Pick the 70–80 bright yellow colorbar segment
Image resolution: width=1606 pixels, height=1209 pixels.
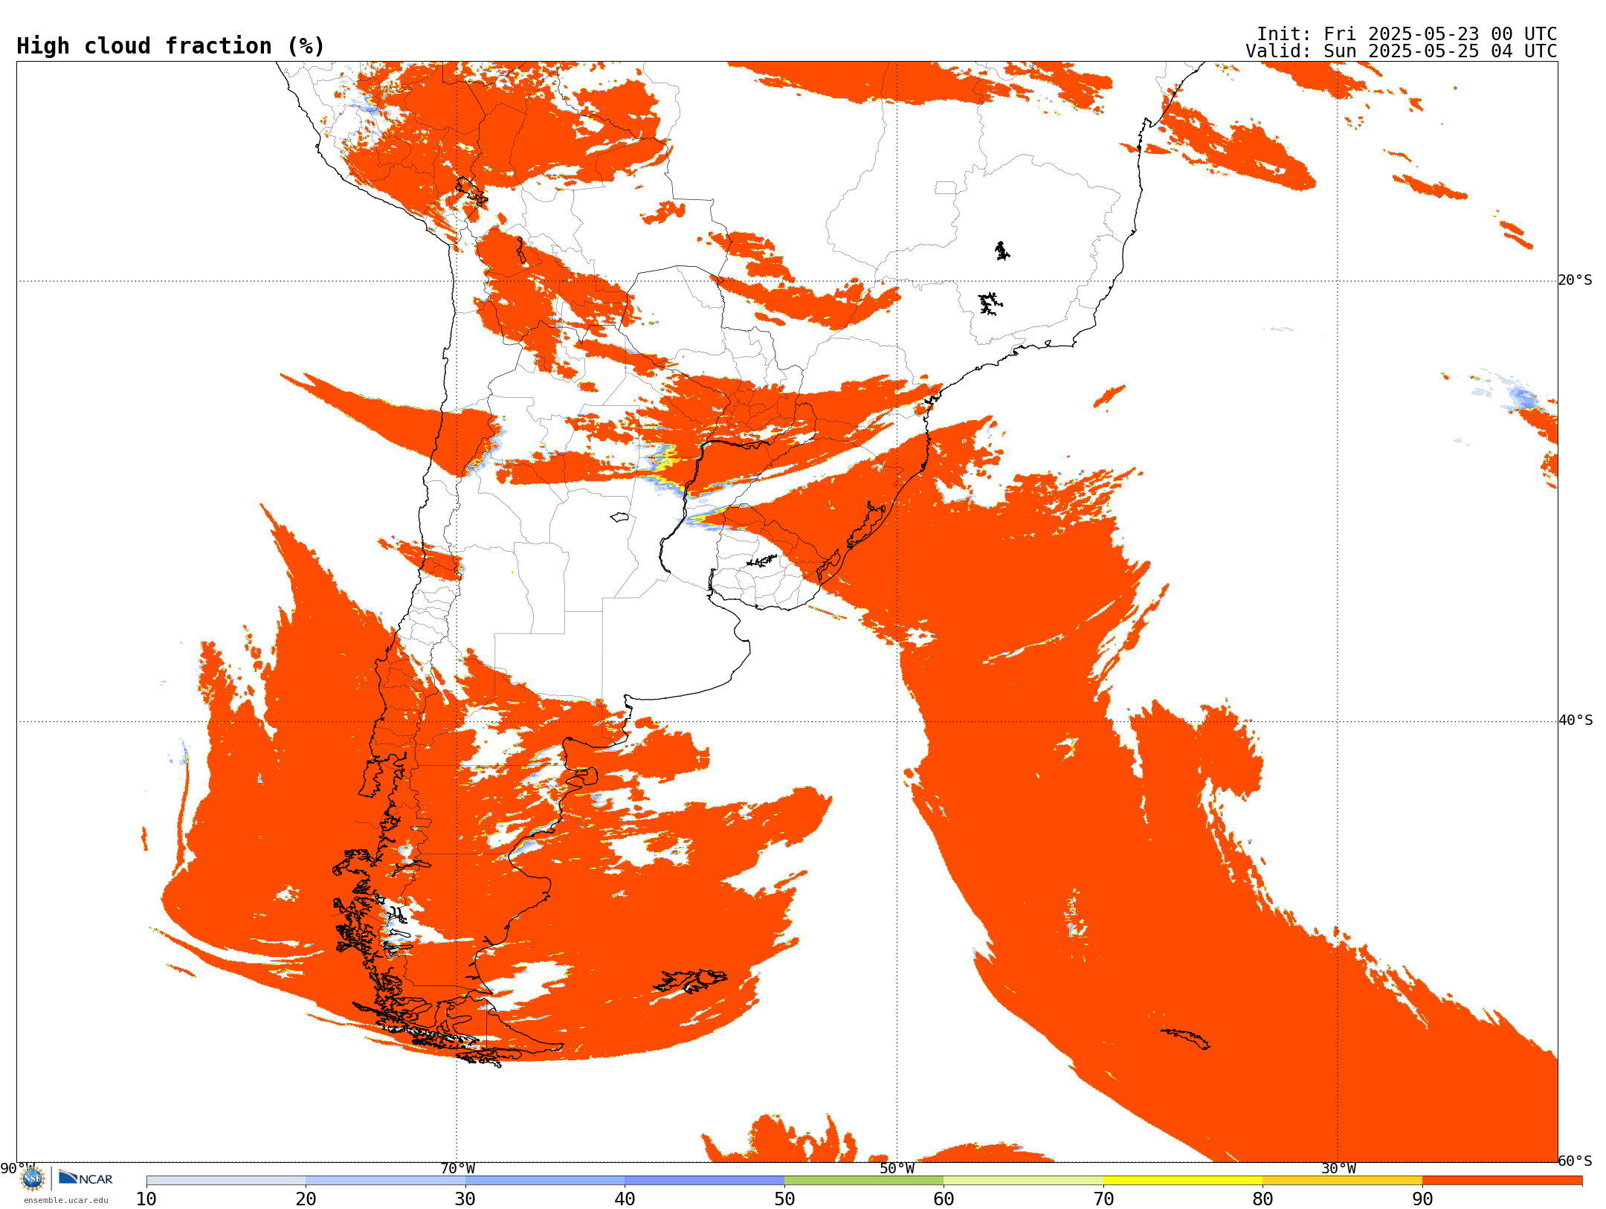pos(1183,1181)
